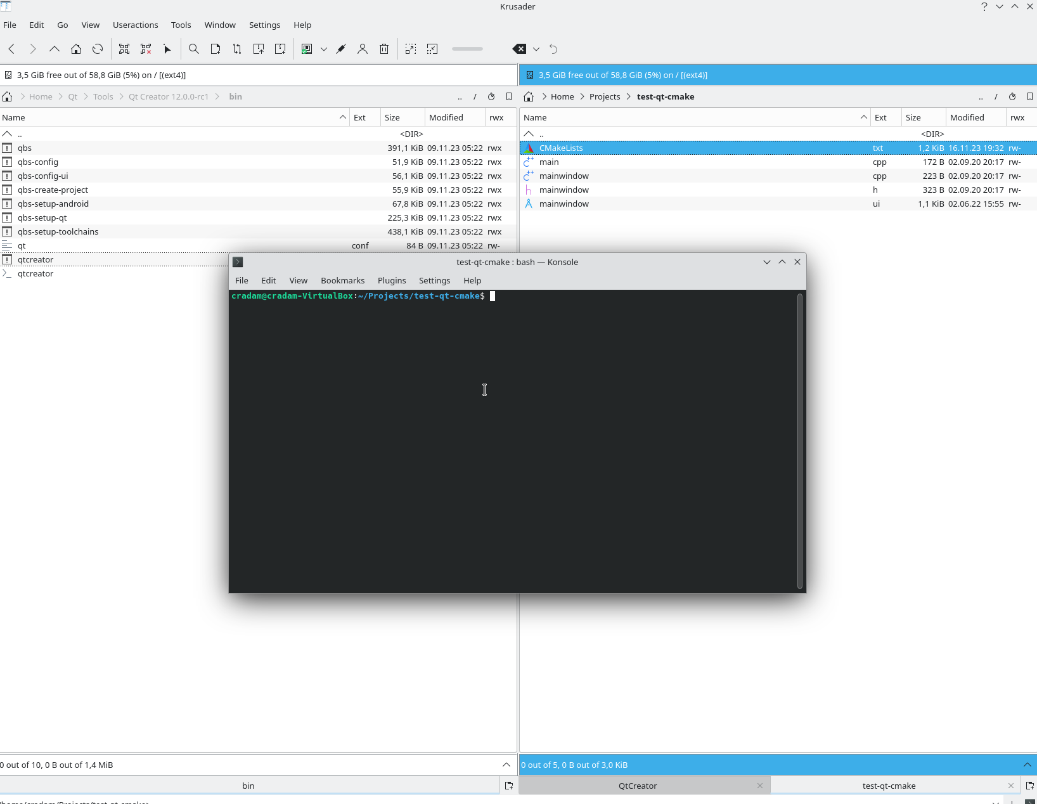Click in the Konsole terminal prompt area
The image size is (1037, 804).
click(x=513, y=441)
